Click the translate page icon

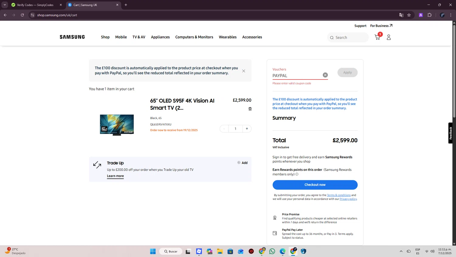(401, 15)
